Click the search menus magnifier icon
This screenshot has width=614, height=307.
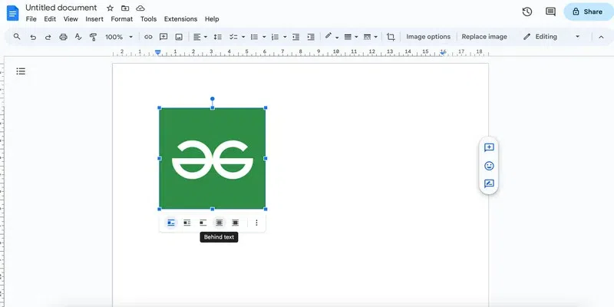pyautogui.click(x=17, y=36)
